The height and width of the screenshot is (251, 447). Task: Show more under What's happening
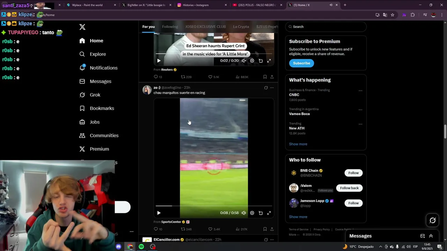pyautogui.click(x=298, y=144)
